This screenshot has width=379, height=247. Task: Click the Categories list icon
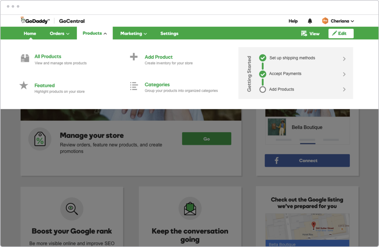pos(134,86)
